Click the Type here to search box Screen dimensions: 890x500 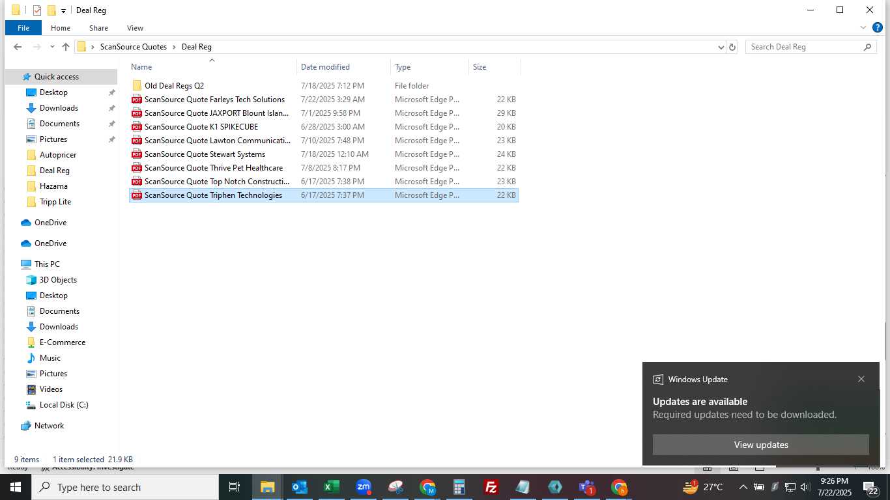click(125, 487)
